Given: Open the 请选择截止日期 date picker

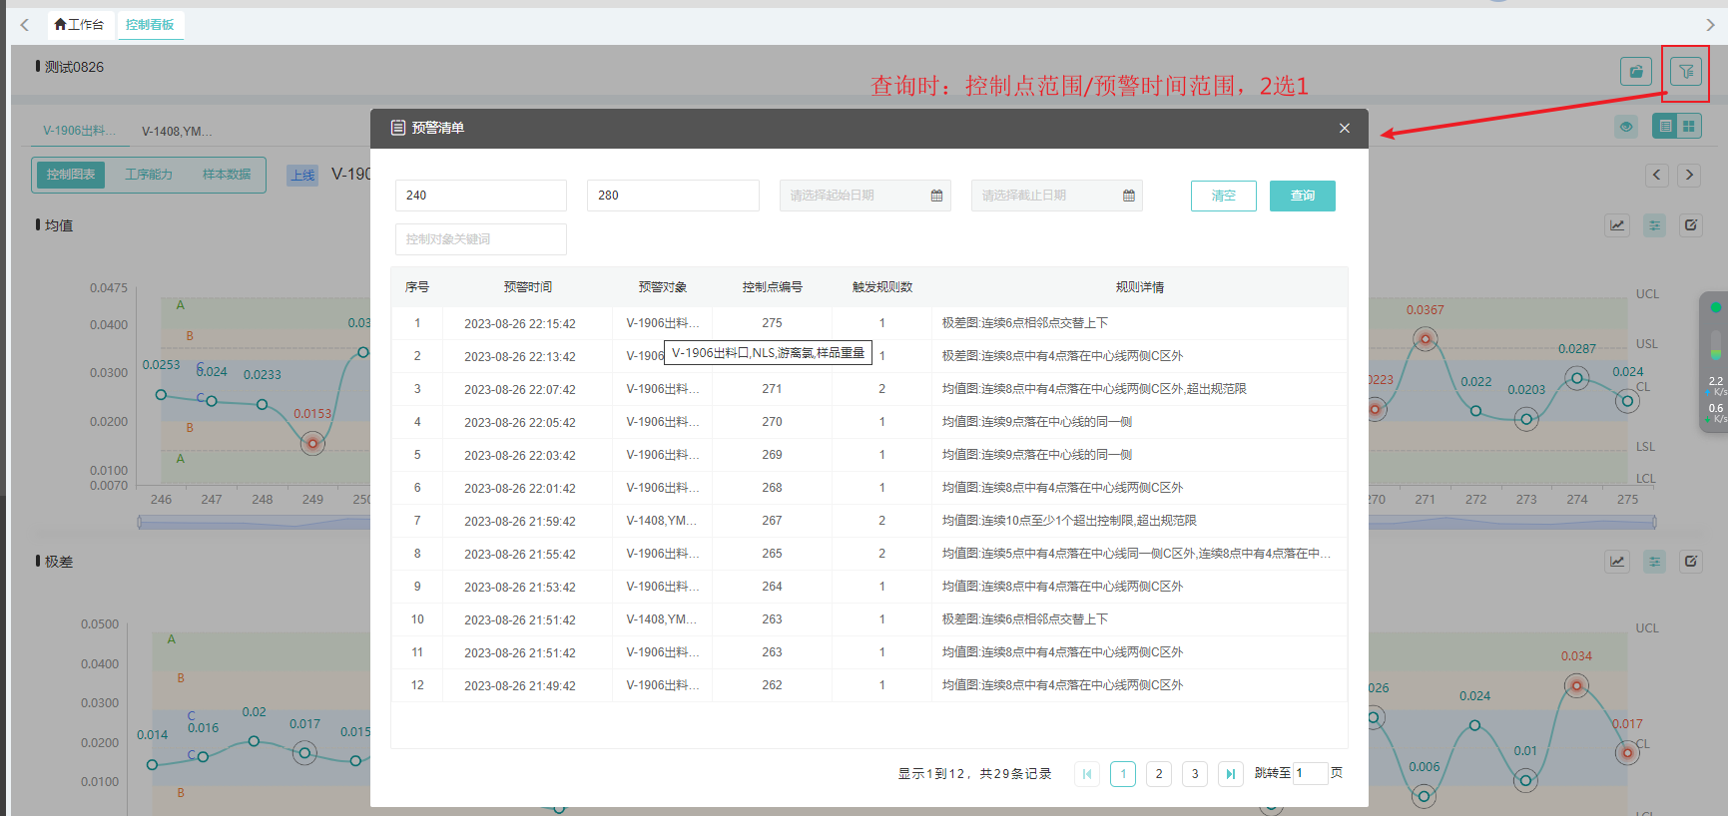Looking at the screenshot, I should pyautogui.click(x=1057, y=196).
